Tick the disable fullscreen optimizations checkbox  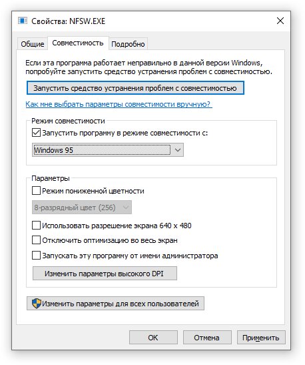pos(36,240)
